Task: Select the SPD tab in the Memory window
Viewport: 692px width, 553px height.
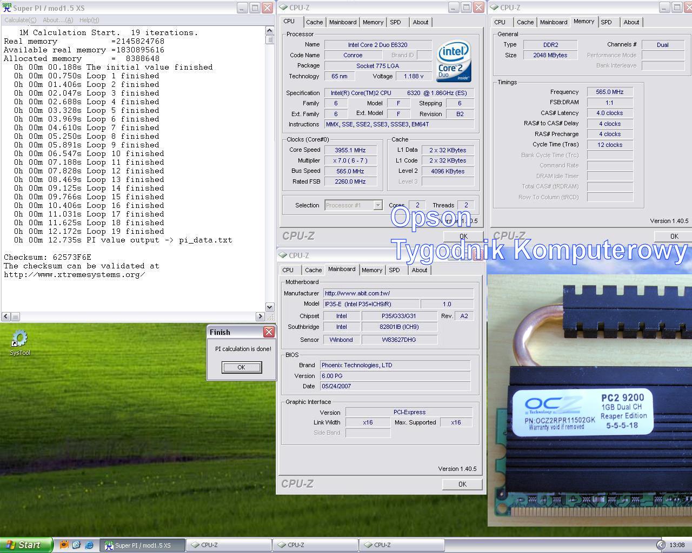Action: (x=607, y=22)
